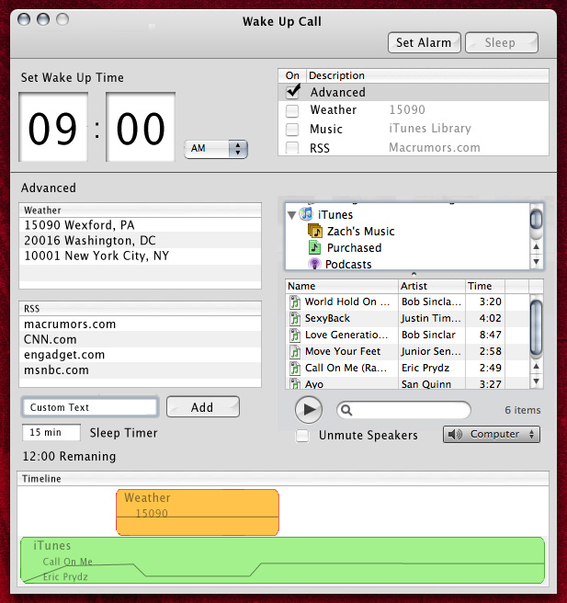Click the RSS list header
Screen dimensions: 567x603
point(140,309)
